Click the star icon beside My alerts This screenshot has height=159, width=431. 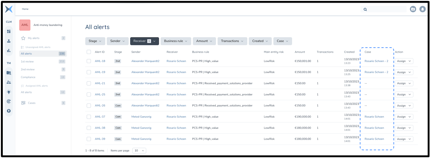23,38
